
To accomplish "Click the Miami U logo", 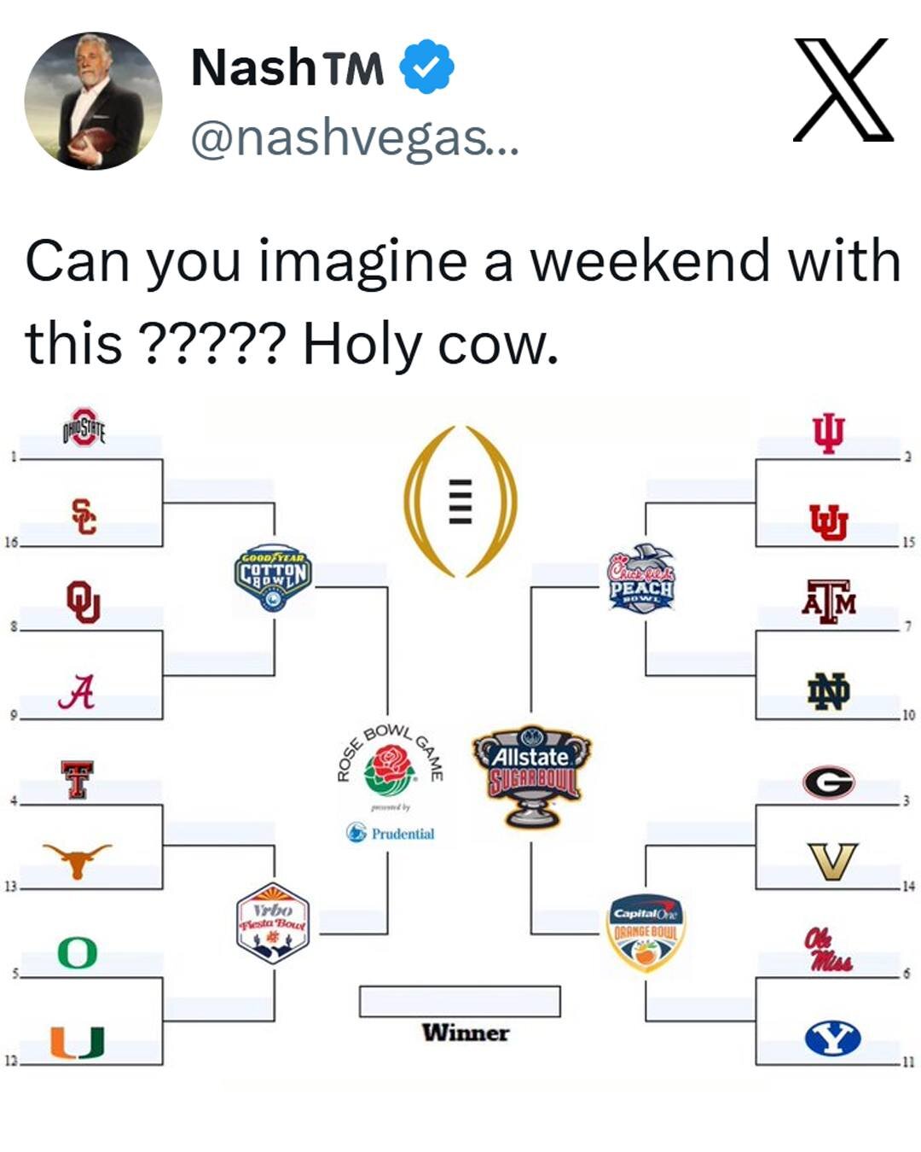I will [x=77, y=1042].
